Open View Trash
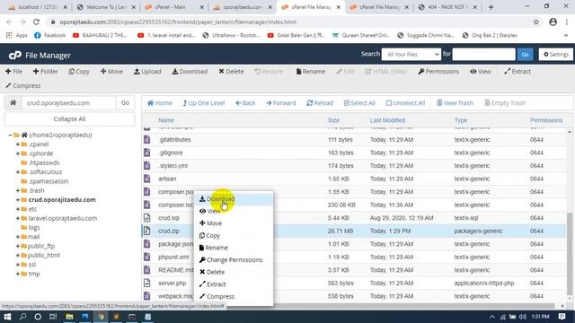Viewport: 575px width, 323px height. coord(455,103)
